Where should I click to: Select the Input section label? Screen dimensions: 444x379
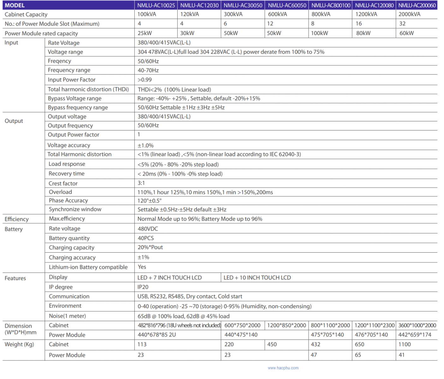coord(11,43)
